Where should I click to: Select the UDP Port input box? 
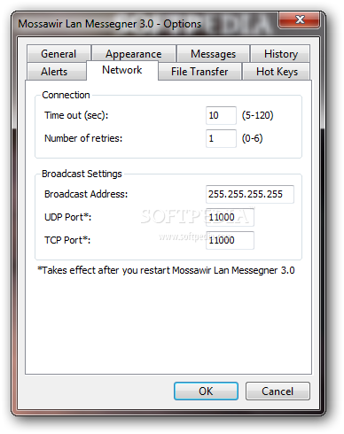click(230, 217)
